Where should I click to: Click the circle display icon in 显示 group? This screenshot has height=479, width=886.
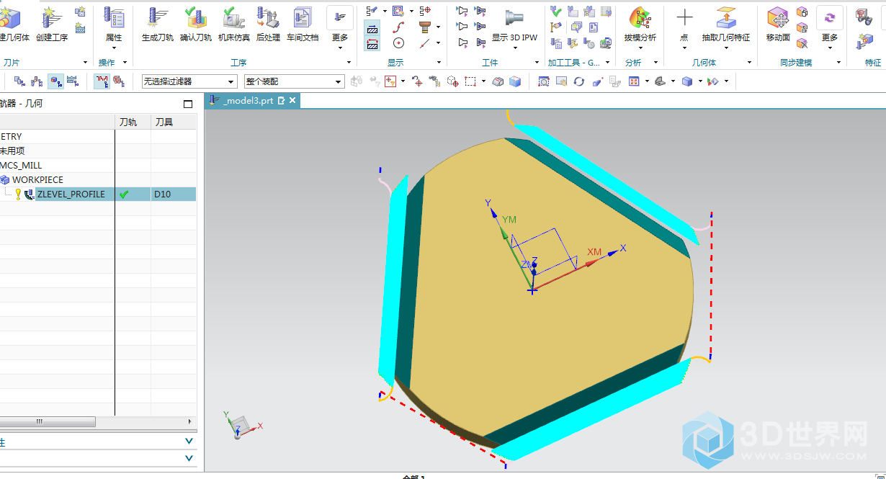[x=398, y=43]
